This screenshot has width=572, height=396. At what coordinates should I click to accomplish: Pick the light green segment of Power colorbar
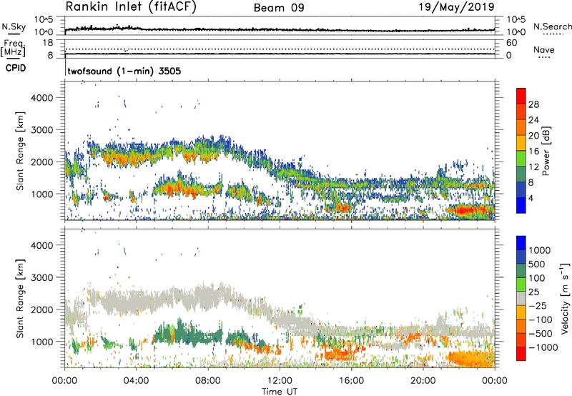click(x=521, y=159)
